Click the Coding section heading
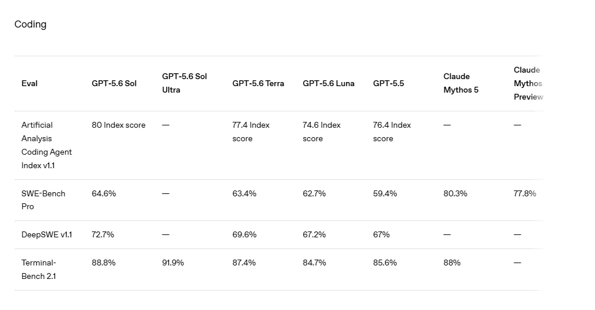 click(30, 24)
